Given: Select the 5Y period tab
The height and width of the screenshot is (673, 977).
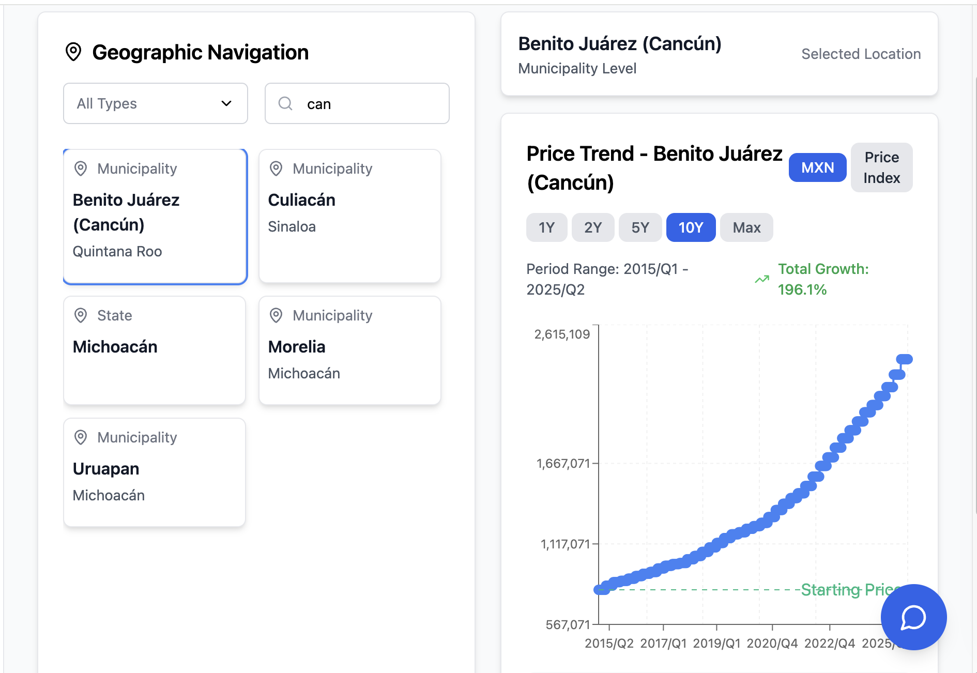Looking at the screenshot, I should (x=640, y=227).
